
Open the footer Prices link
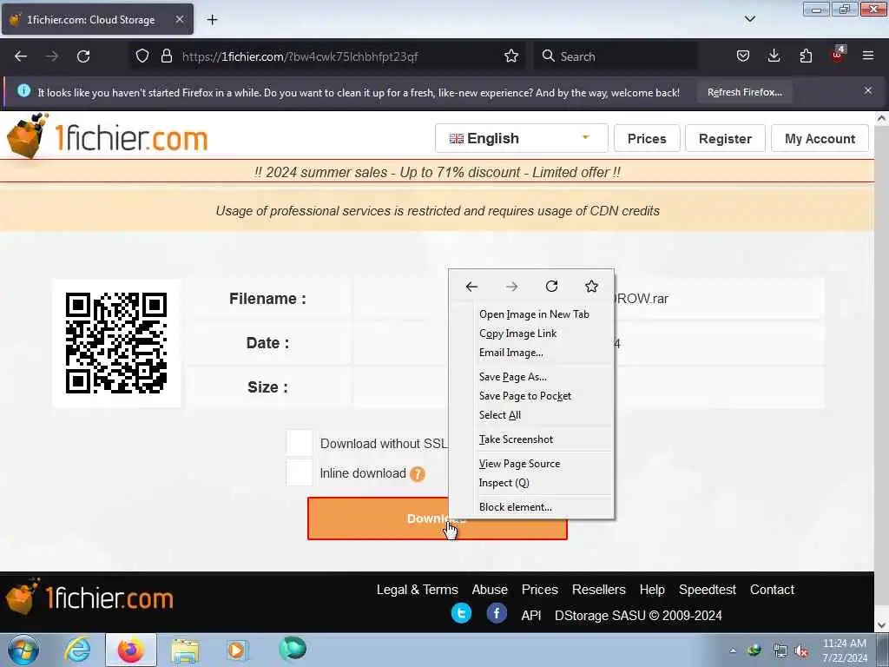click(x=540, y=590)
